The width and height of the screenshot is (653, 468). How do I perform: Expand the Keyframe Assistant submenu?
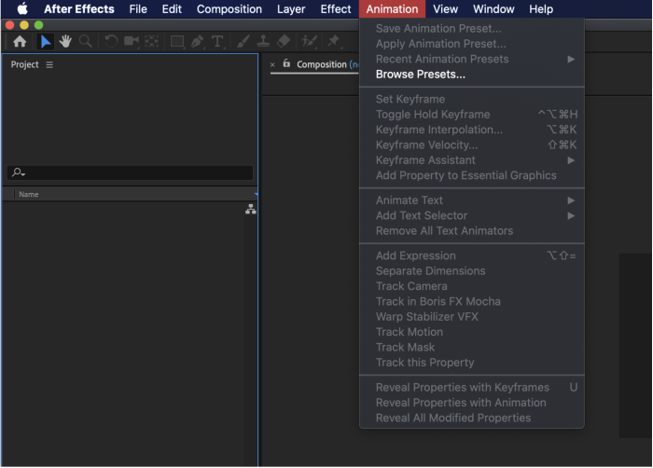pyautogui.click(x=472, y=160)
